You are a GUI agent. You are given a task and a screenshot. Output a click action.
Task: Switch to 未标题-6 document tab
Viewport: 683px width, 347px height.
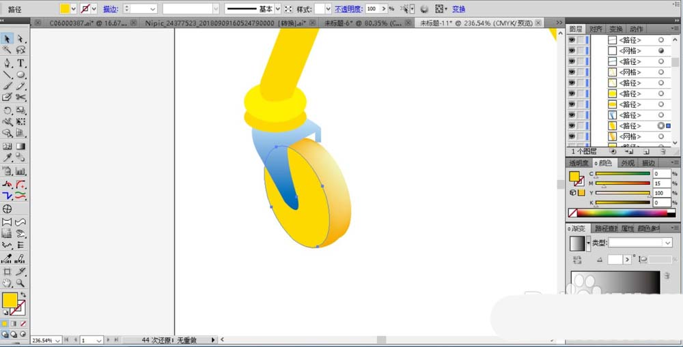[363, 22]
